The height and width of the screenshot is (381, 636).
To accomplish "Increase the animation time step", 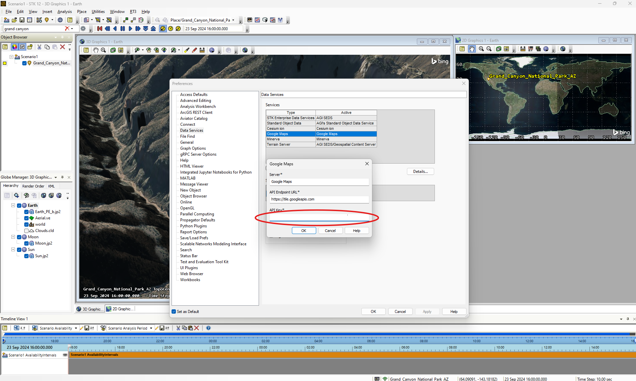I will coord(153,29).
